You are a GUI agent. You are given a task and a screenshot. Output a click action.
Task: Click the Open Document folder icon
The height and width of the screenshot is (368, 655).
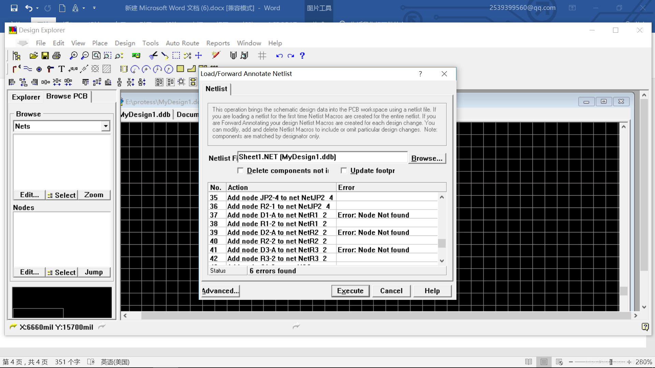(x=33, y=56)
